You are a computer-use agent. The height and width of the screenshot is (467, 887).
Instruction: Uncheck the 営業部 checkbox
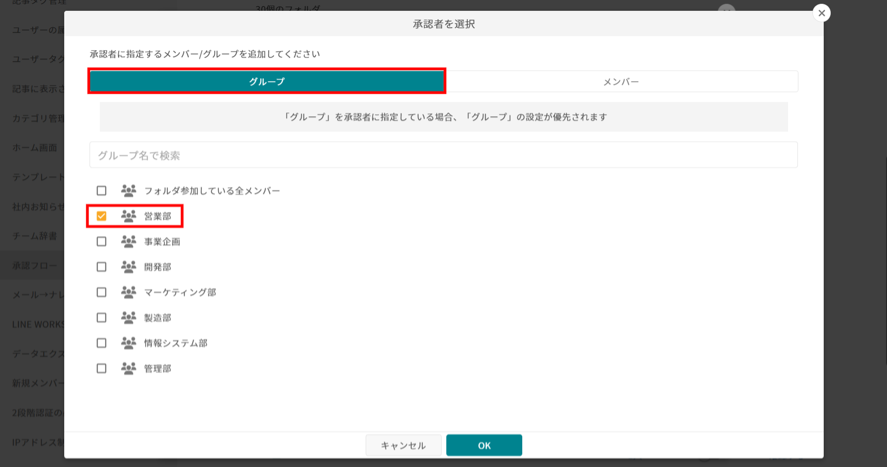(101, 216)
